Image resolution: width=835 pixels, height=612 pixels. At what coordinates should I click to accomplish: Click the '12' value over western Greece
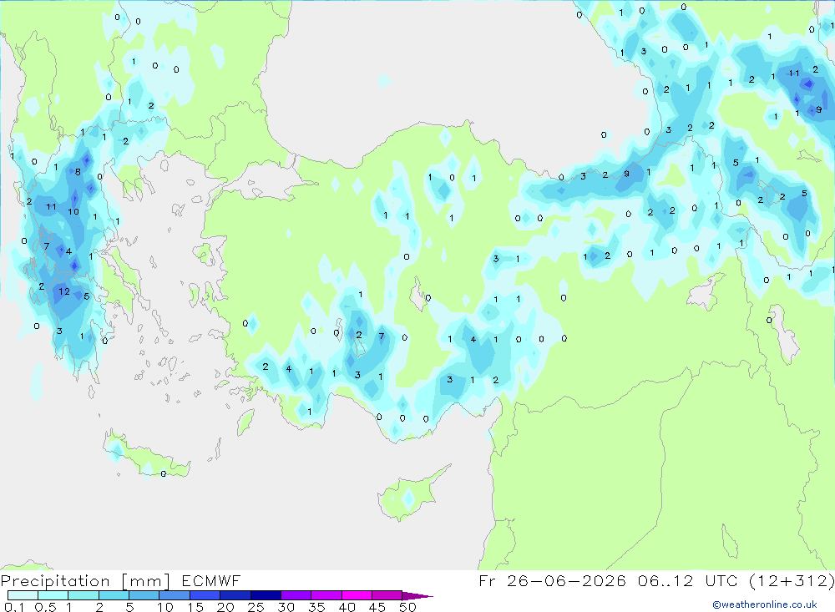click(x=64, y=291)
